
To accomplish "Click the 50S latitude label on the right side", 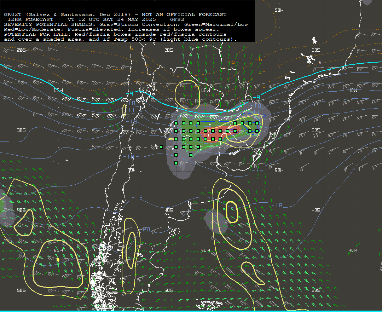I will click(316, 290).
